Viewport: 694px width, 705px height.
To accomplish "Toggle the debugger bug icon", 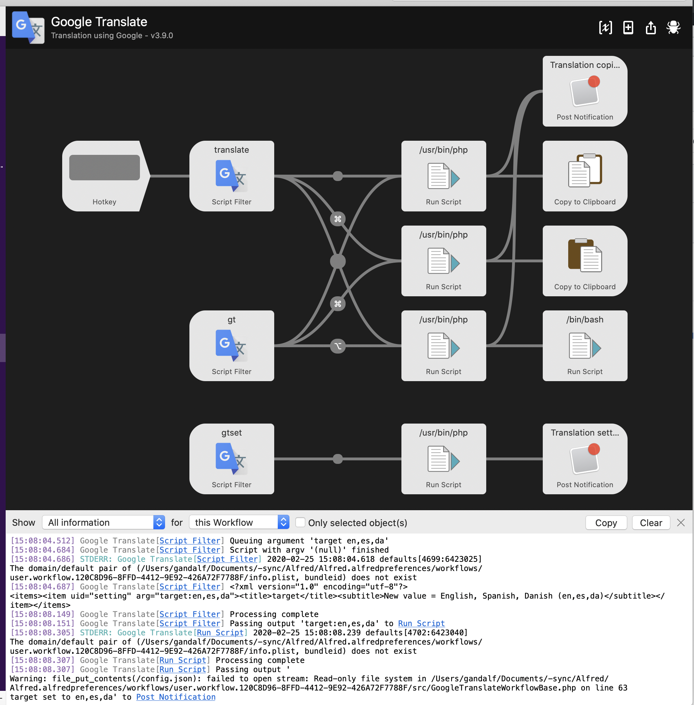I will (x=673, y=27).
